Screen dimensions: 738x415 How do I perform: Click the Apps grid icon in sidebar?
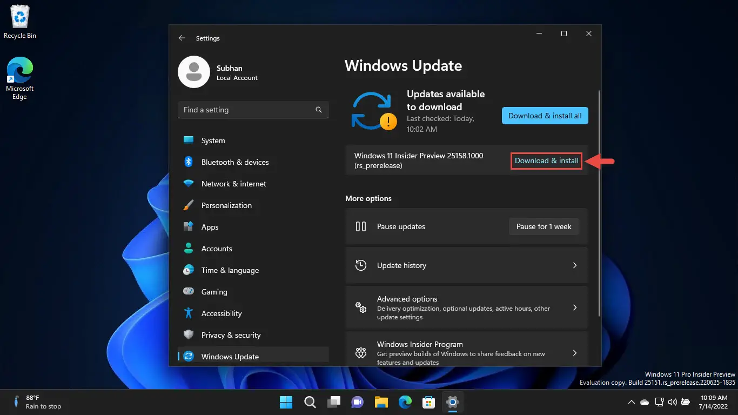pyautogui.click(x=189, y=227)
